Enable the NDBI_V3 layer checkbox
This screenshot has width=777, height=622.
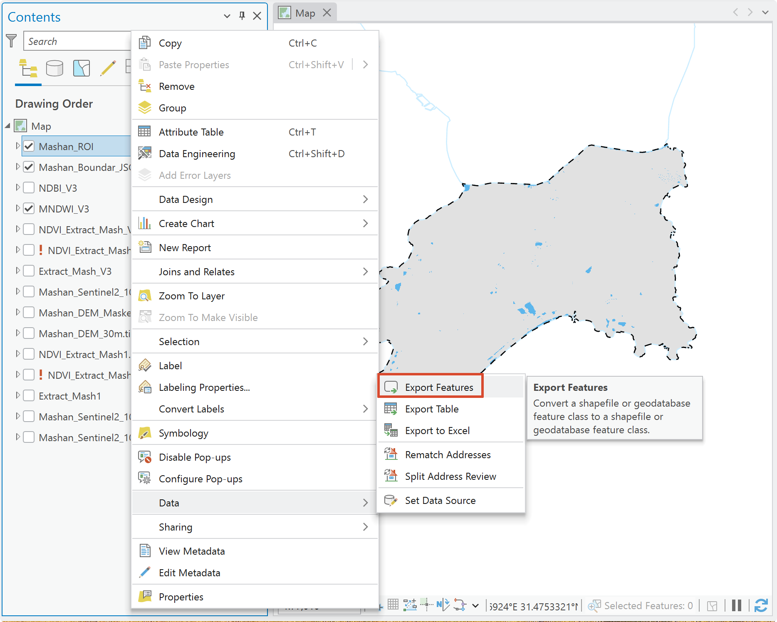point(29,188)
